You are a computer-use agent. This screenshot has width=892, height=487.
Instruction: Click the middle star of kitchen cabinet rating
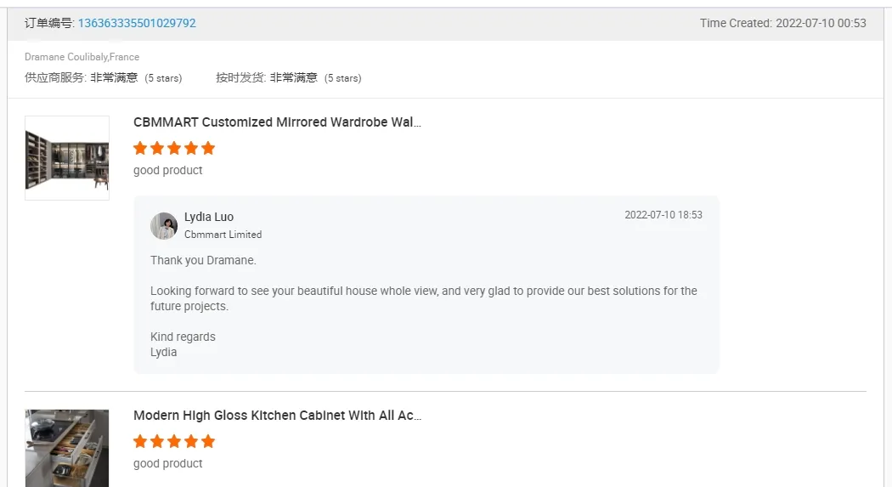click(x=174, y=441)
